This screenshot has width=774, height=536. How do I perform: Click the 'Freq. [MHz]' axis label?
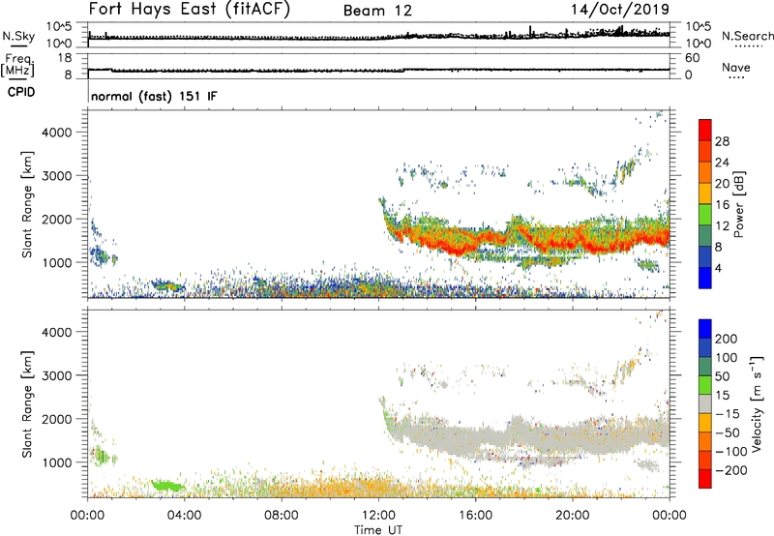click(17, 66)
